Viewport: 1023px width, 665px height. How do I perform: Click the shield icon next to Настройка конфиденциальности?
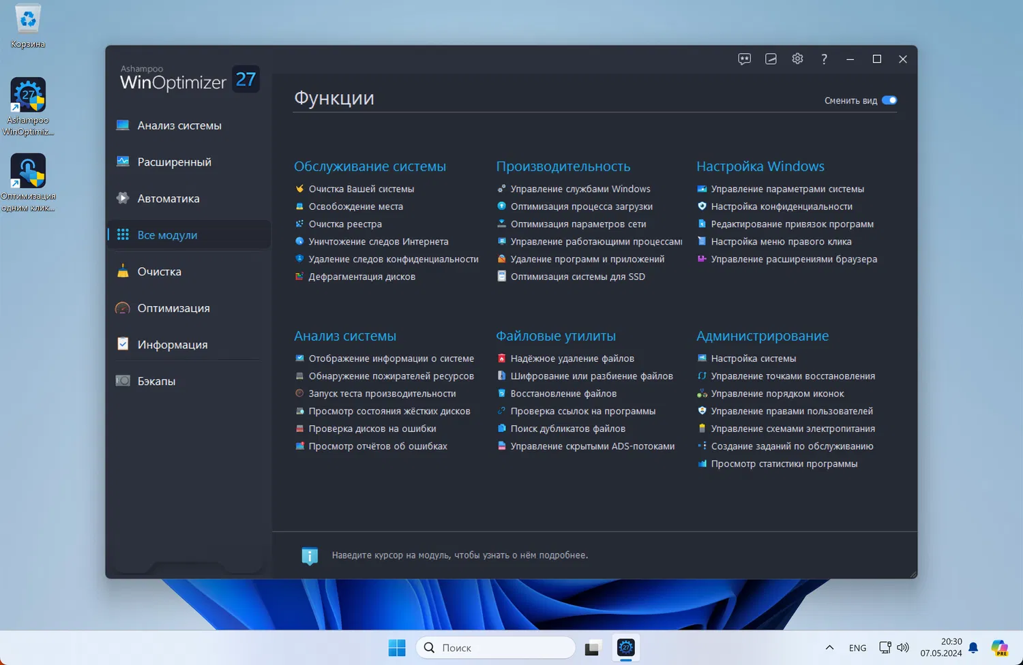tap(702, 206)
